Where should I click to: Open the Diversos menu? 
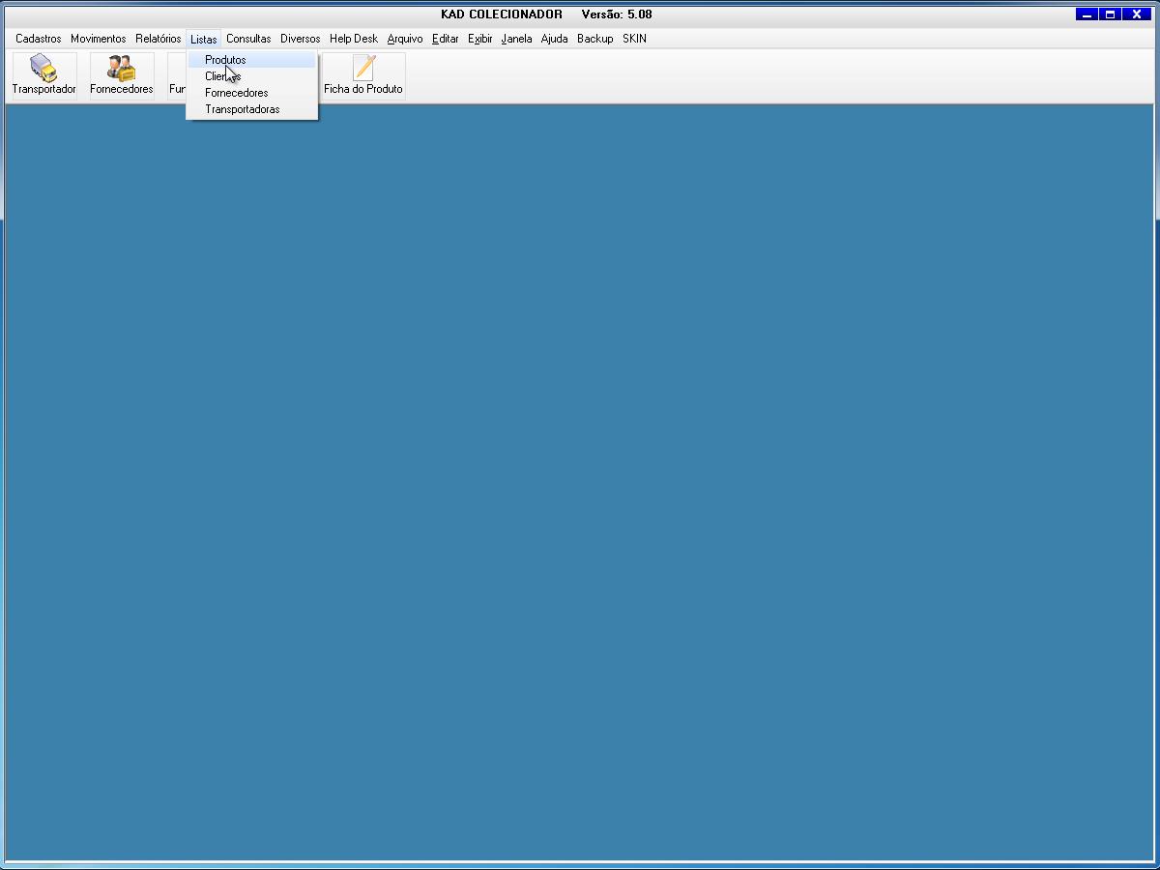click(301, 39)
